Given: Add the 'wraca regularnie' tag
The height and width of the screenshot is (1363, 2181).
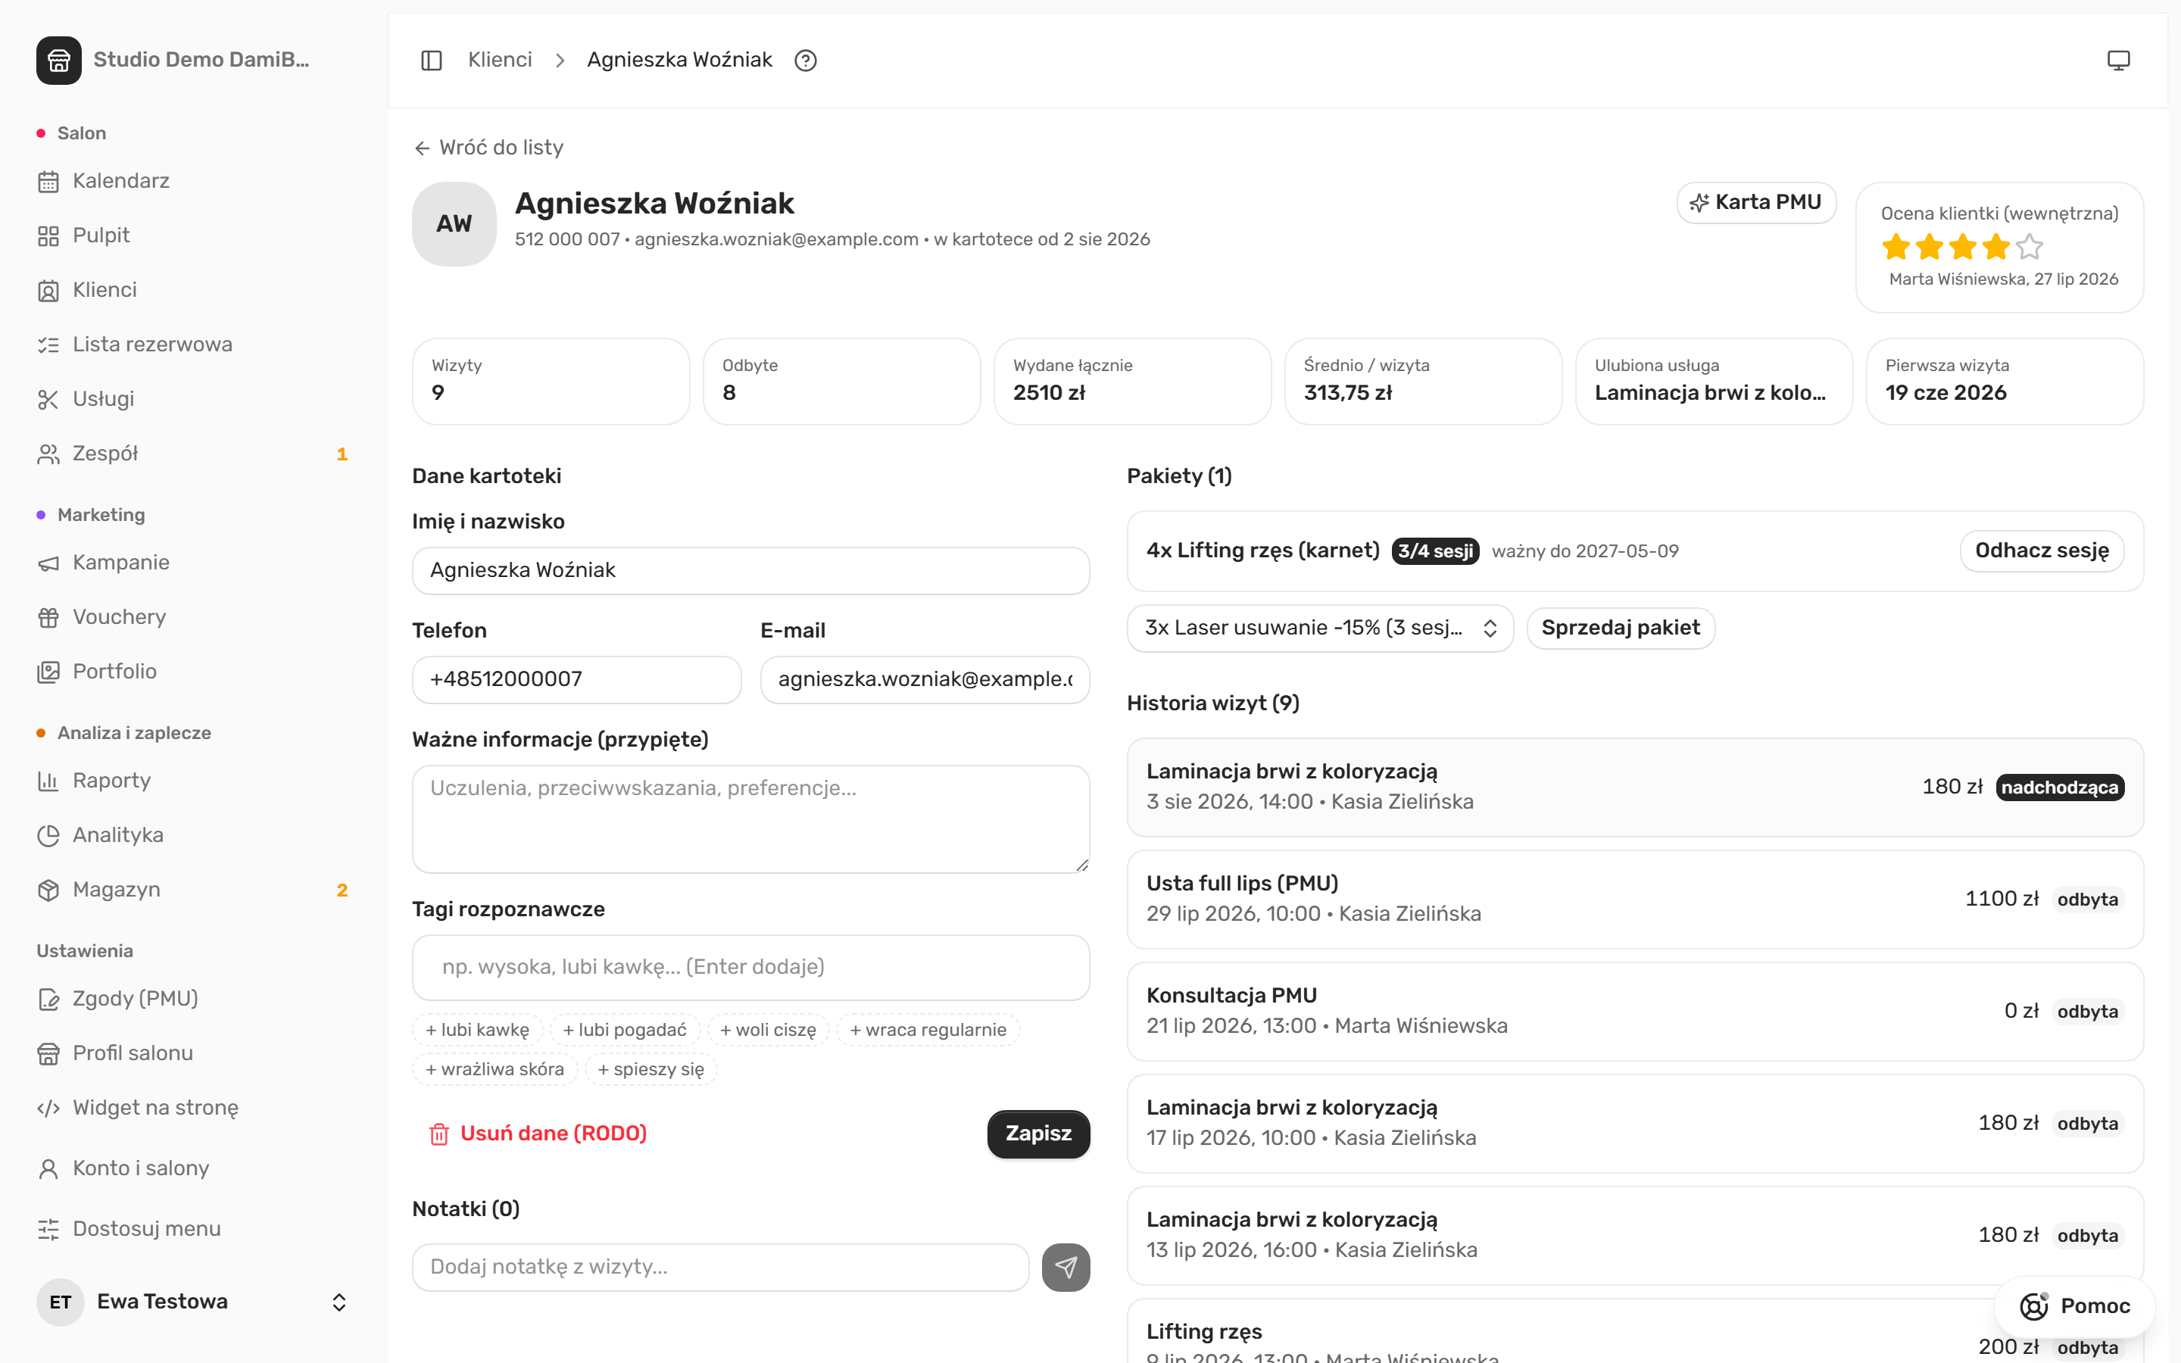Looking at the screenshot, I should [928, 1030].
